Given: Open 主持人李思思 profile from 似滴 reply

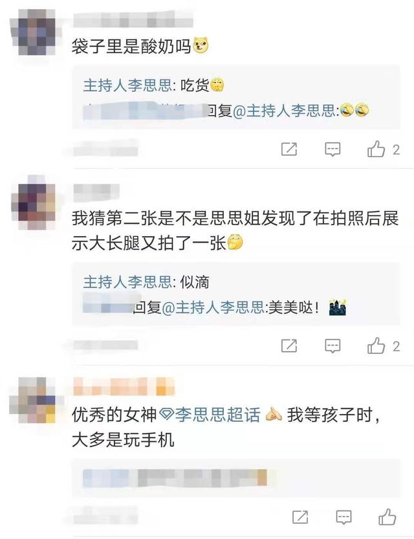Looking at the screenshot, I should (x=128, y=282).
